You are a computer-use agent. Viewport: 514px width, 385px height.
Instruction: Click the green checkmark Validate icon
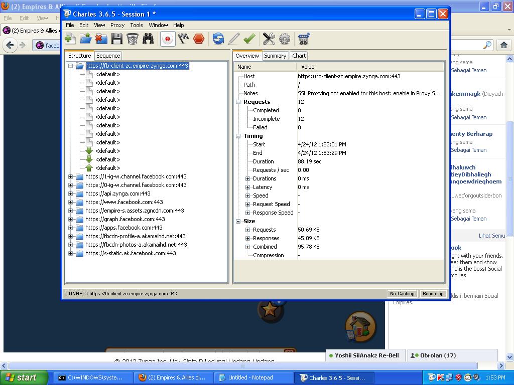(249, 39)
